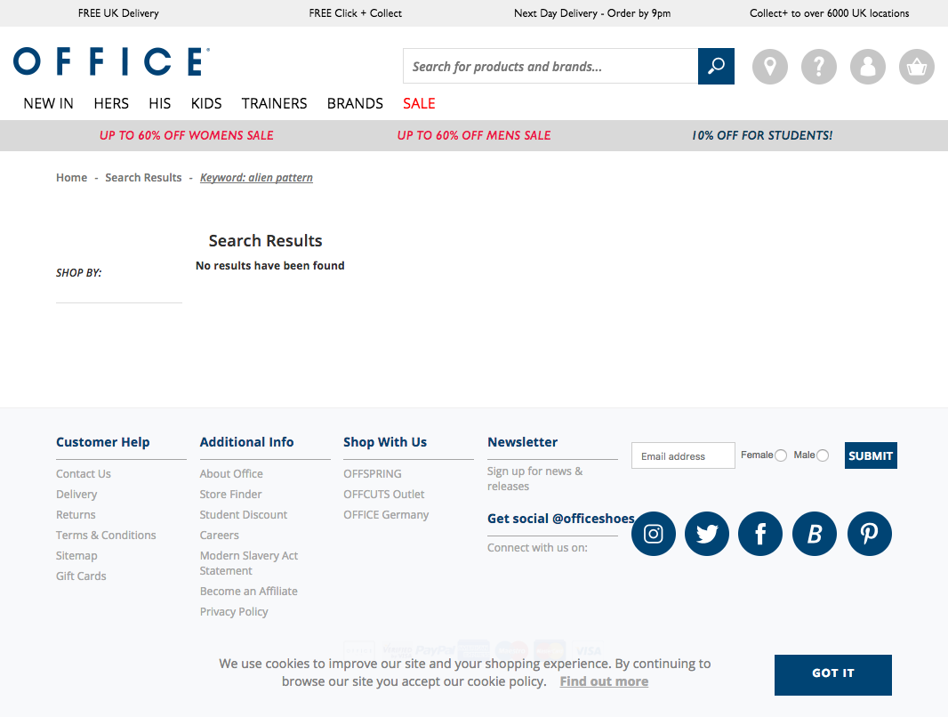Open the TRAINERS navigation menu

(274, 103)
